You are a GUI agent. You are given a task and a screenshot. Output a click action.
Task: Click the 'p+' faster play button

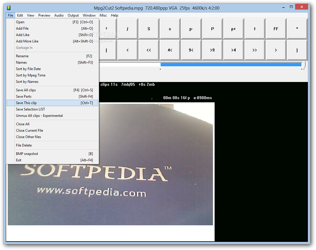tap(234, 29)
